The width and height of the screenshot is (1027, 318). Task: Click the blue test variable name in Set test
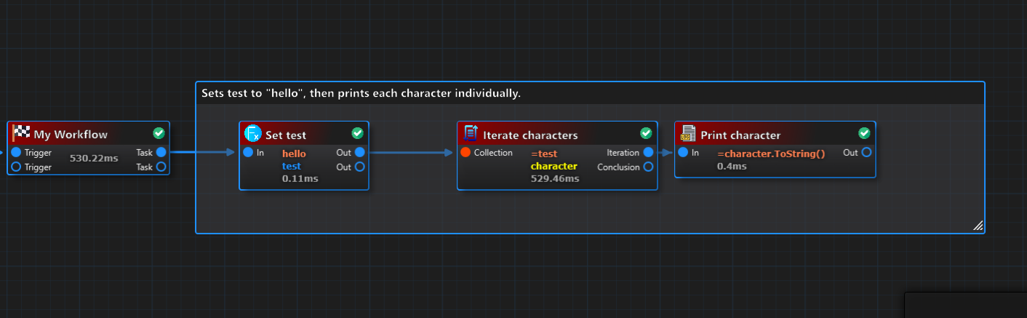pyautogui.click(x=292, y=166)
